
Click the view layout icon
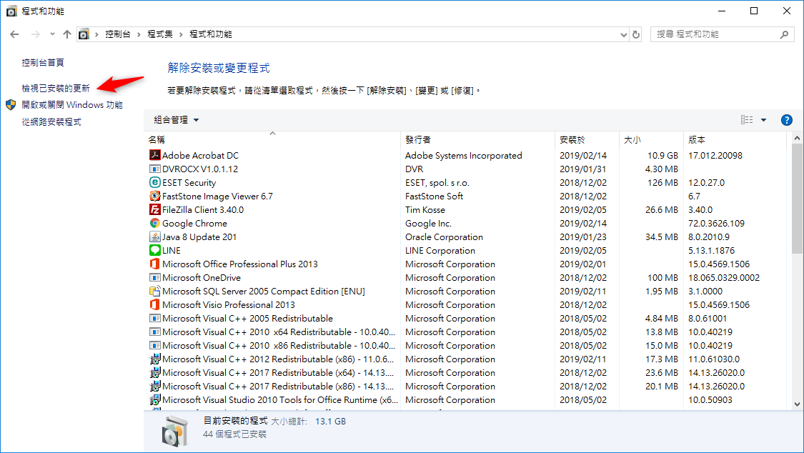pos(747,120)
